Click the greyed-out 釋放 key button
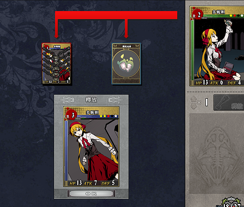 229,102
